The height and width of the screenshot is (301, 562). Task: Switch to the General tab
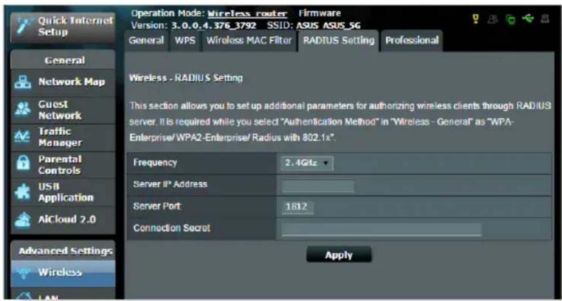(146, 40)
